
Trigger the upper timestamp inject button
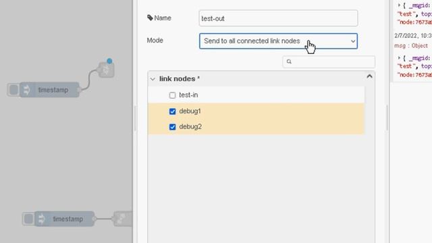[x=13, y=90]
